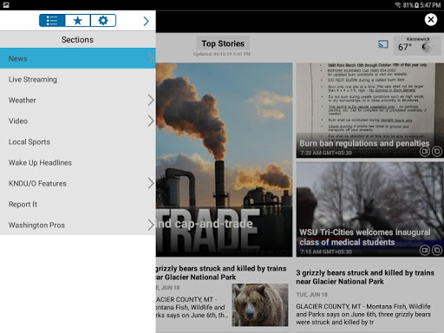Image resolution: width=444 pixels, height=333 pixels.
Task: Expand the KNDU/O Features chevron
Action: [x=151, y=183]
